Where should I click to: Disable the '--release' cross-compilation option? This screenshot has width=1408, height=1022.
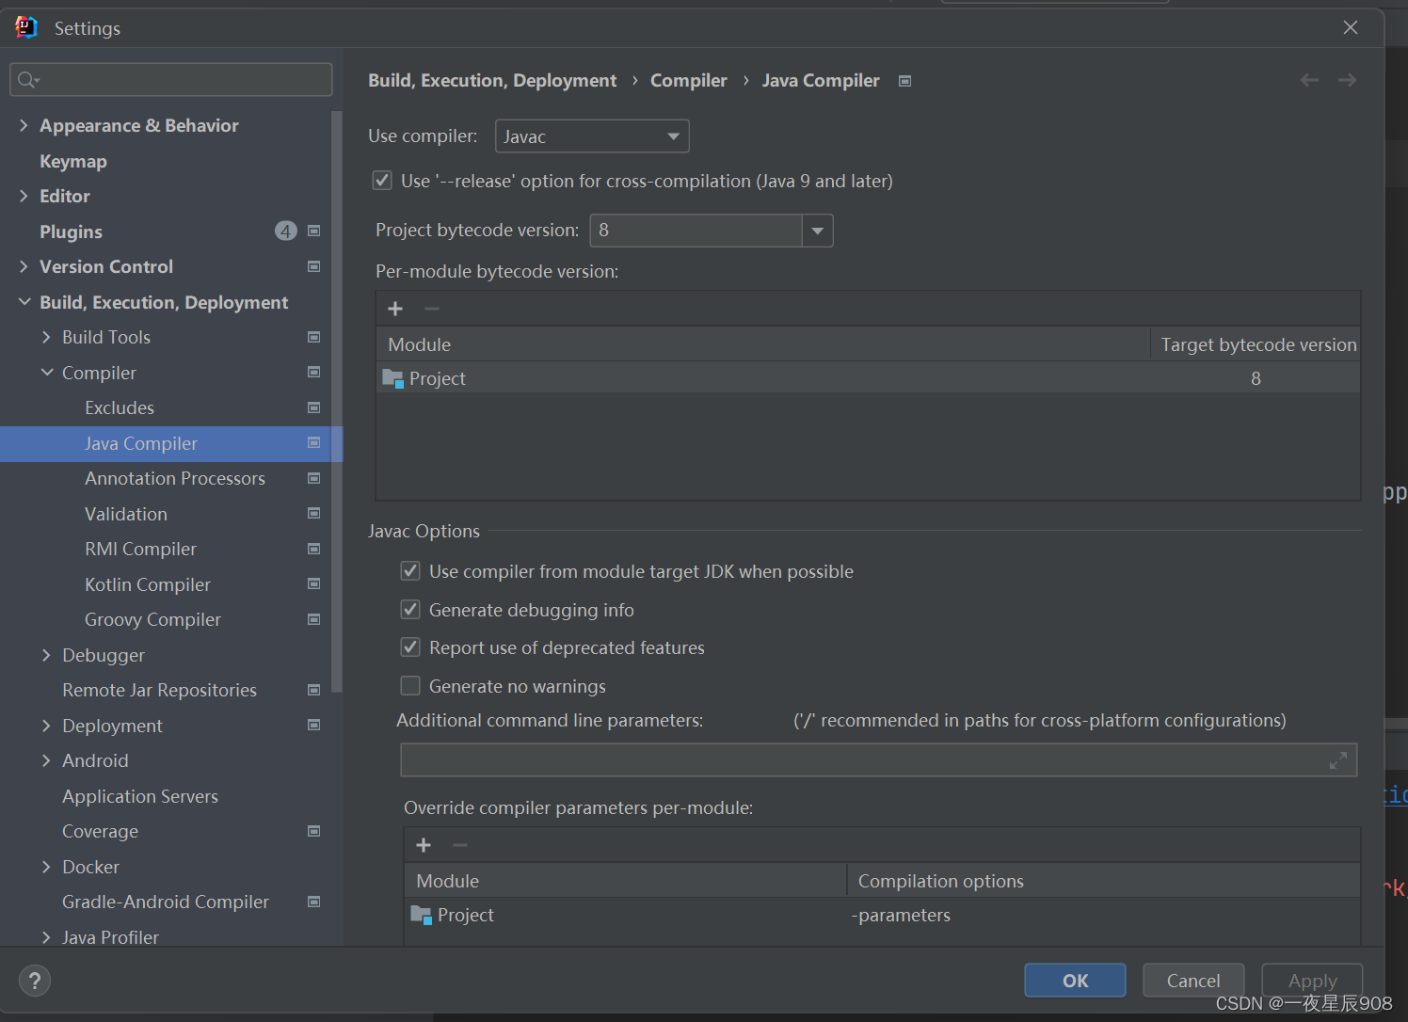point(382,180)
